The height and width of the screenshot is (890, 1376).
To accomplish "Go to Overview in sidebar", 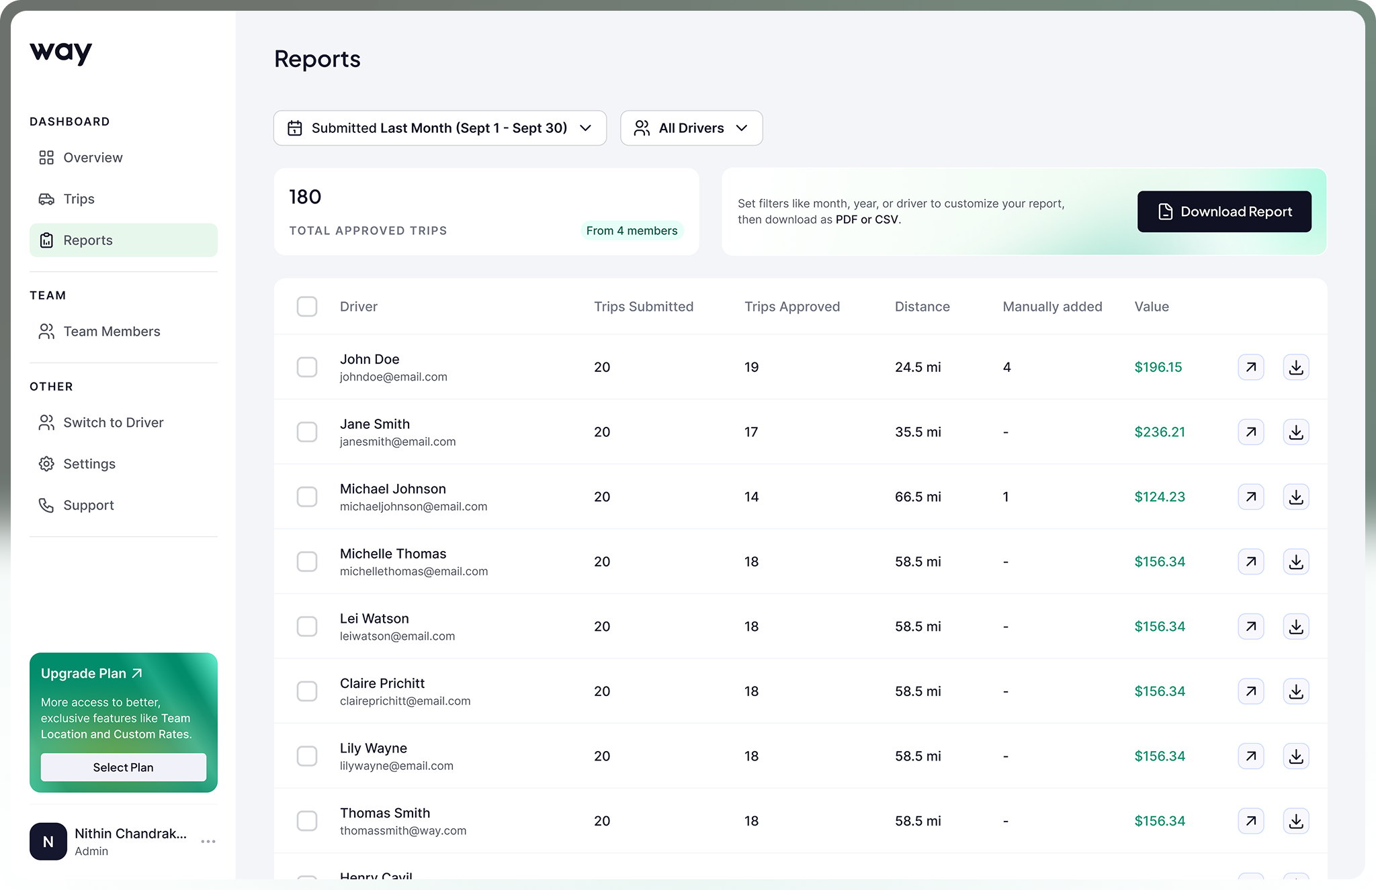I will pos(93,158).
